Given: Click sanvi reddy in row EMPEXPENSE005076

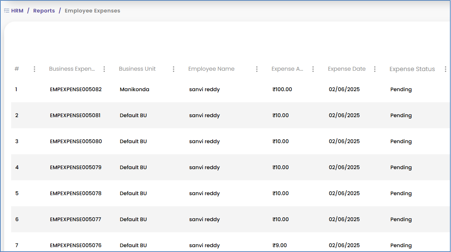Looking at the screenshot, I should 204,245.
